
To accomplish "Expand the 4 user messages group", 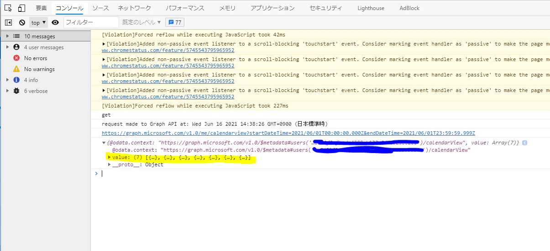I will point(7,47).
